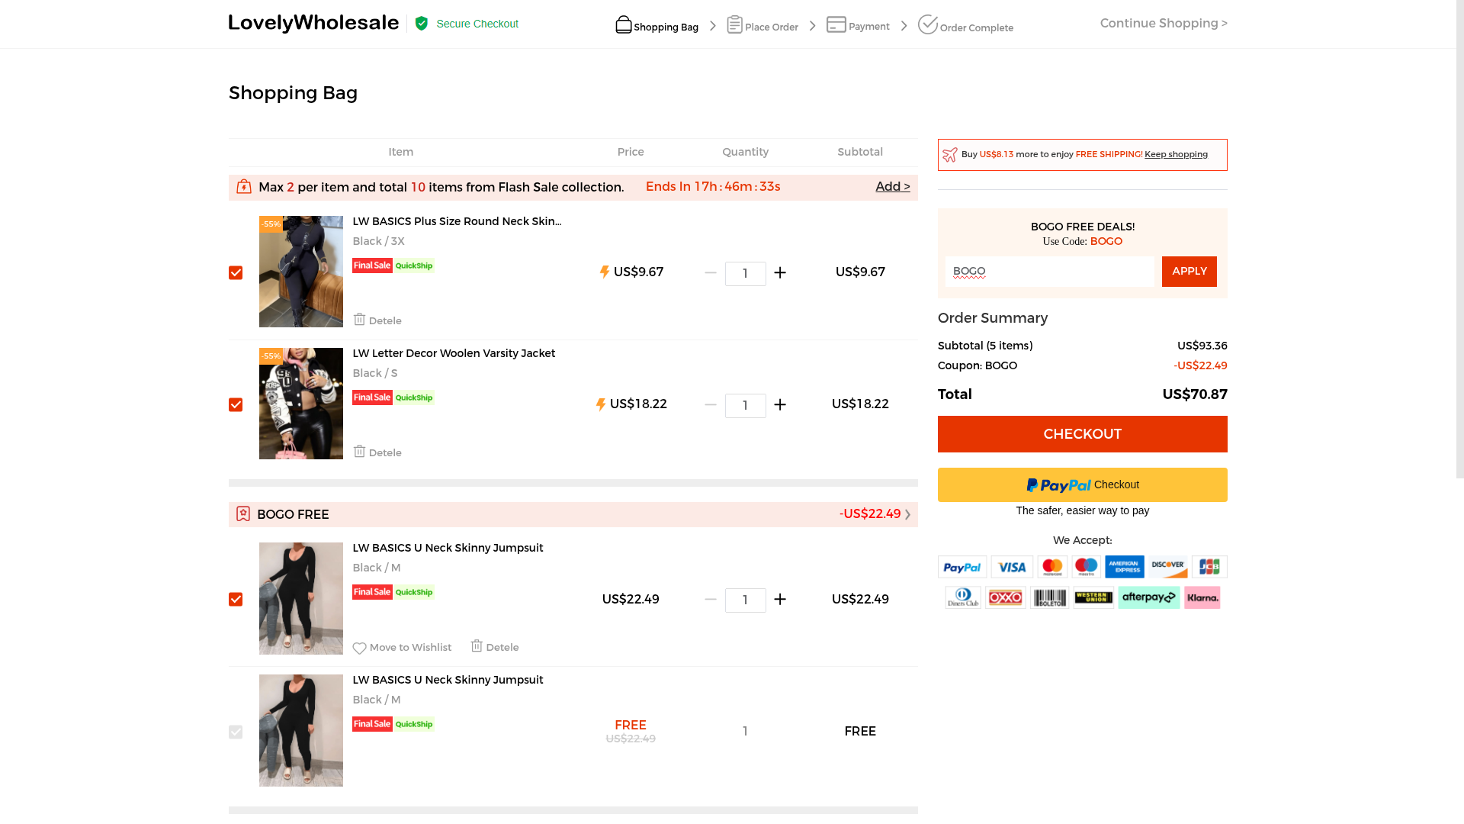The image size is (1464, 824).
Task: Click the Place Order clipboard icon
Action: coord(734,24)
